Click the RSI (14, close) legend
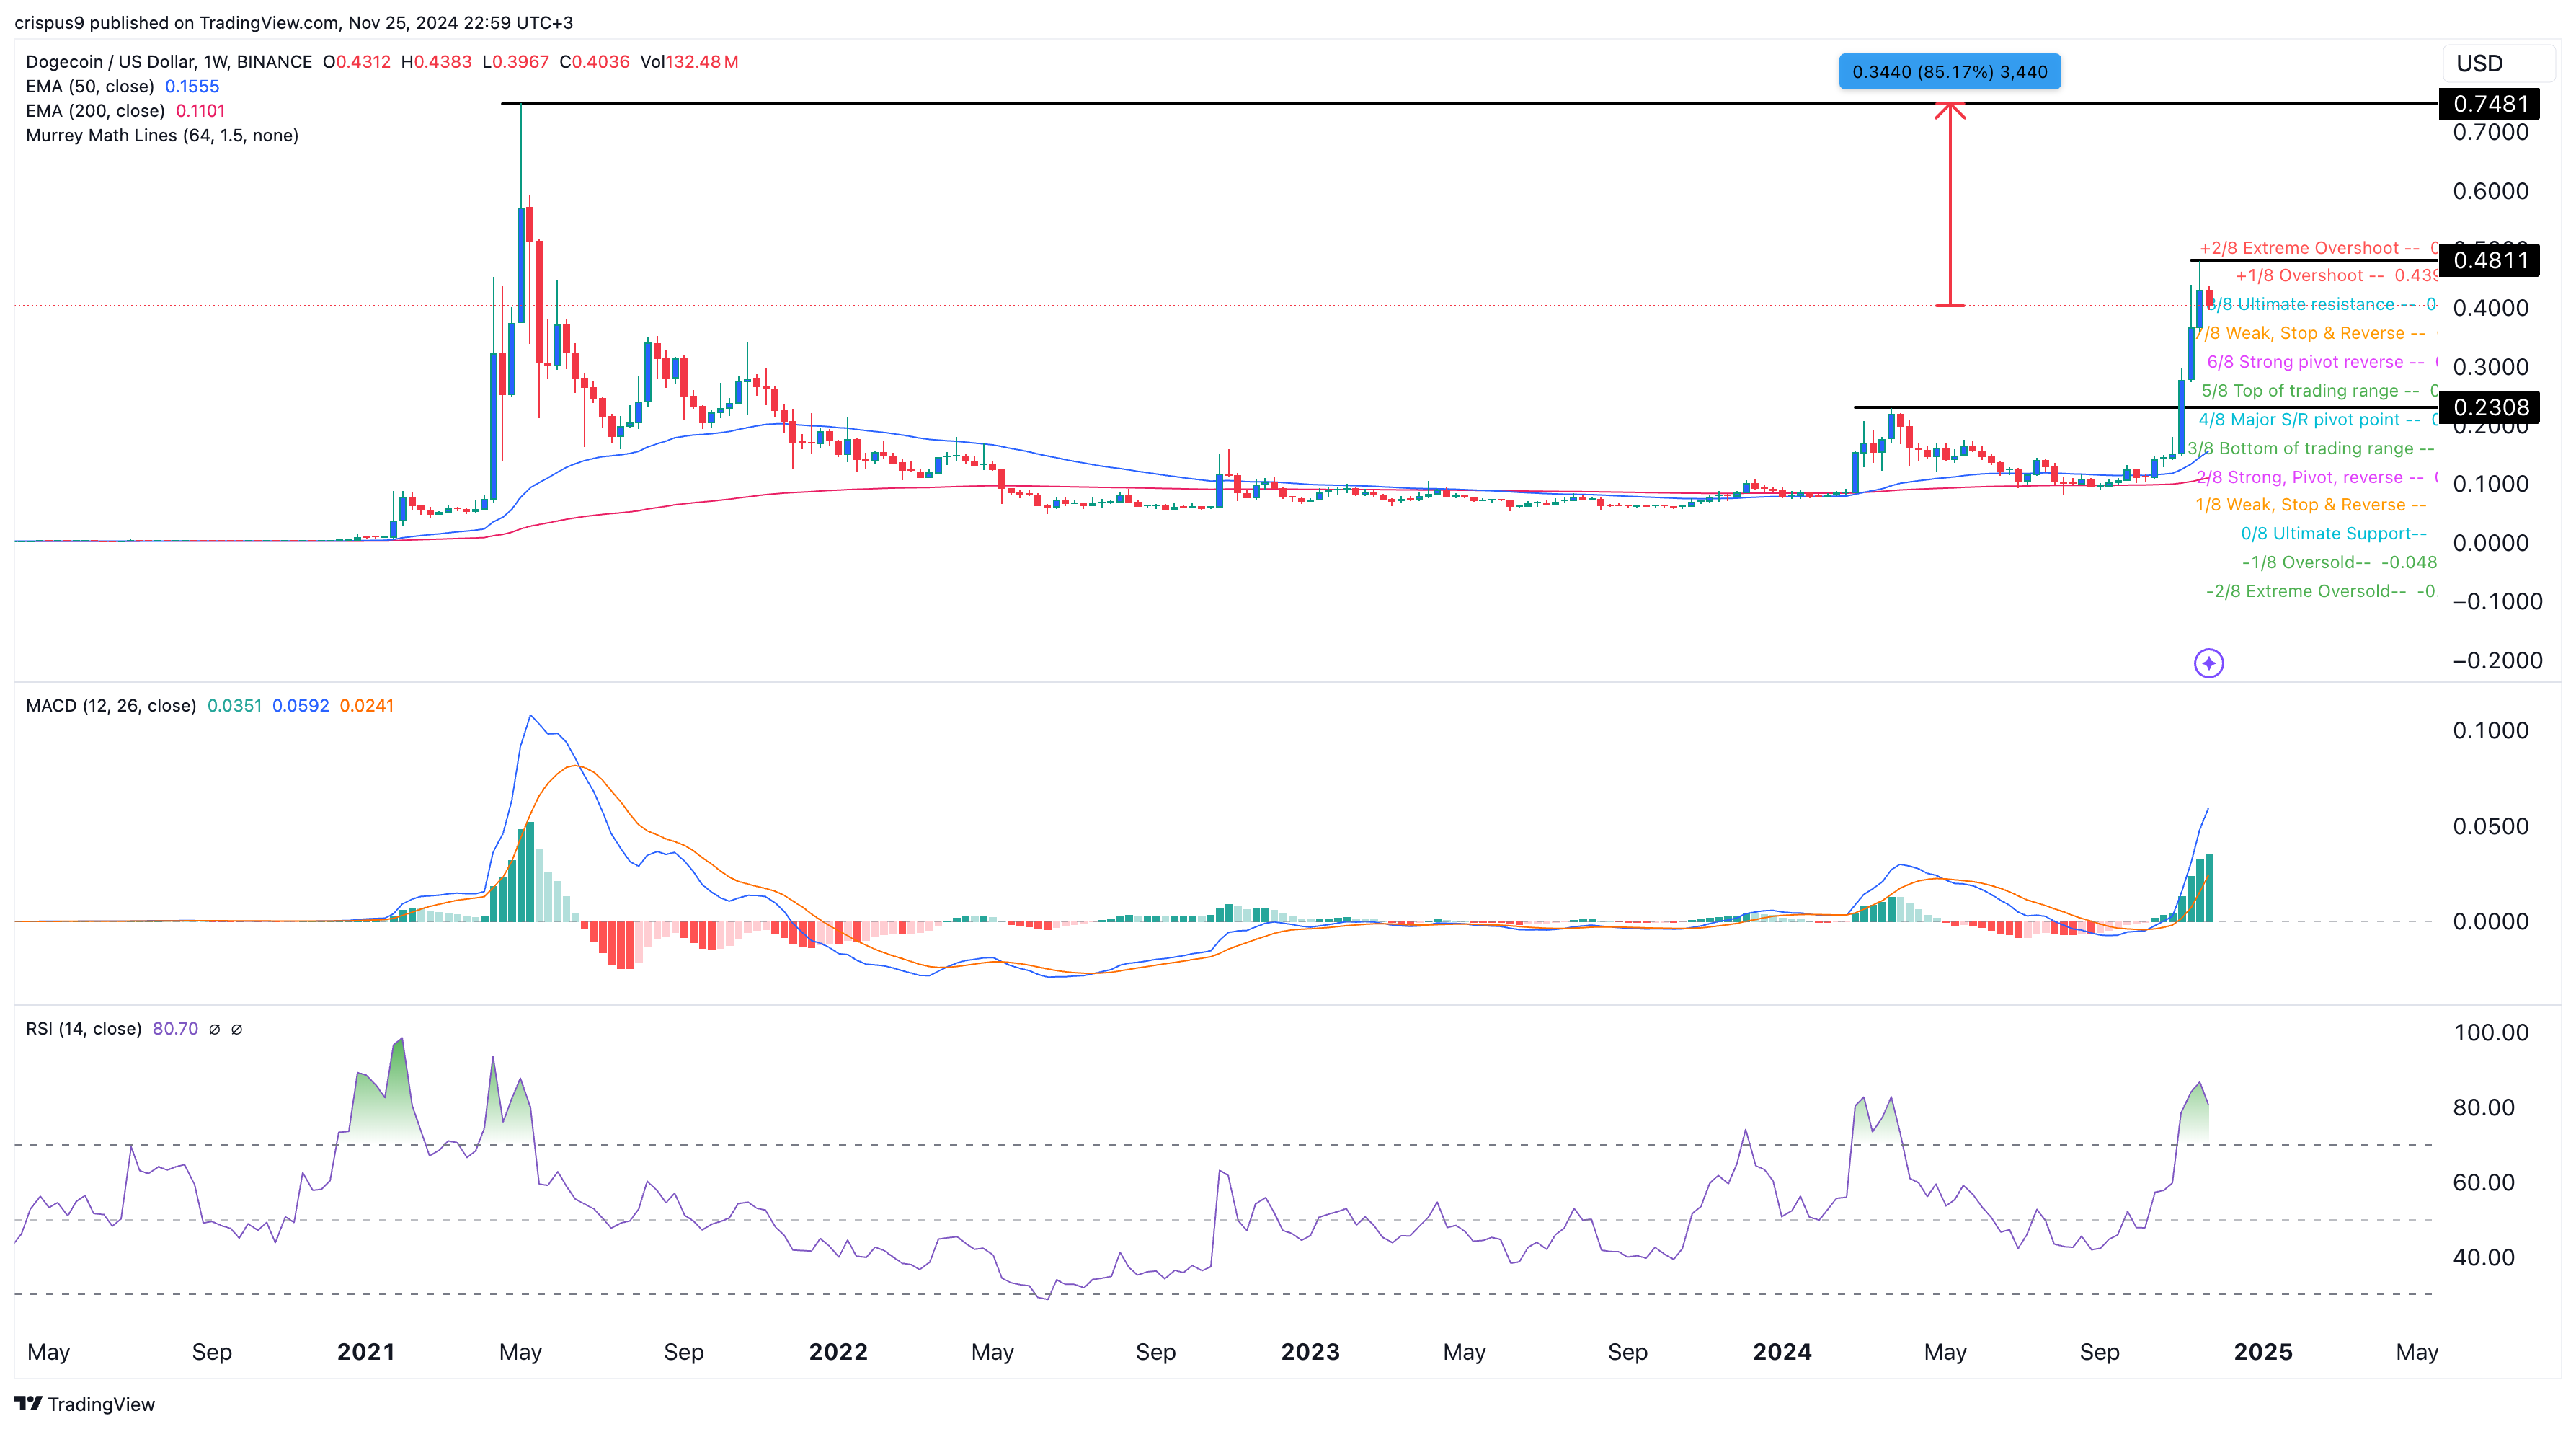The image size is (2576, 1429). tap(84, 1029)
